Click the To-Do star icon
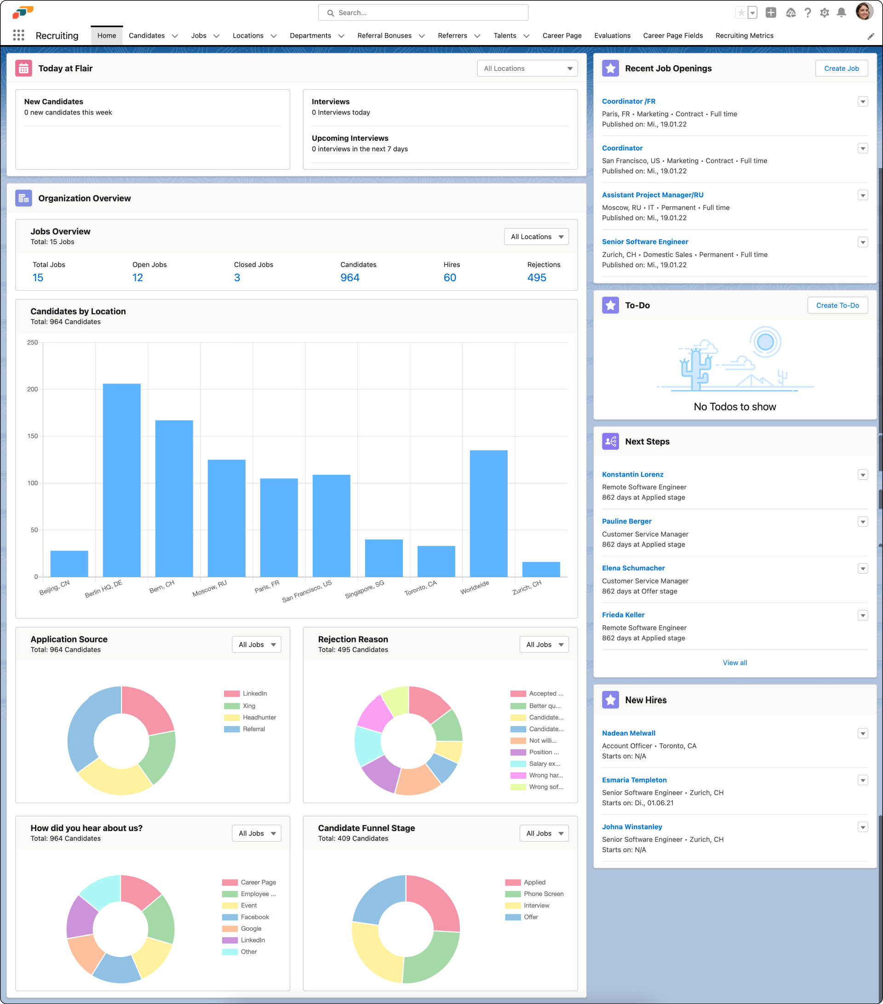The height and width of the screenshot is (1004, 883). click(x=610, y=305)
